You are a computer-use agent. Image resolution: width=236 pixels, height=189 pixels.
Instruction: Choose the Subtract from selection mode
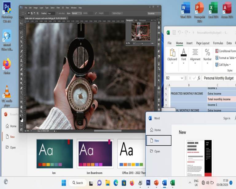click(35, 13)
